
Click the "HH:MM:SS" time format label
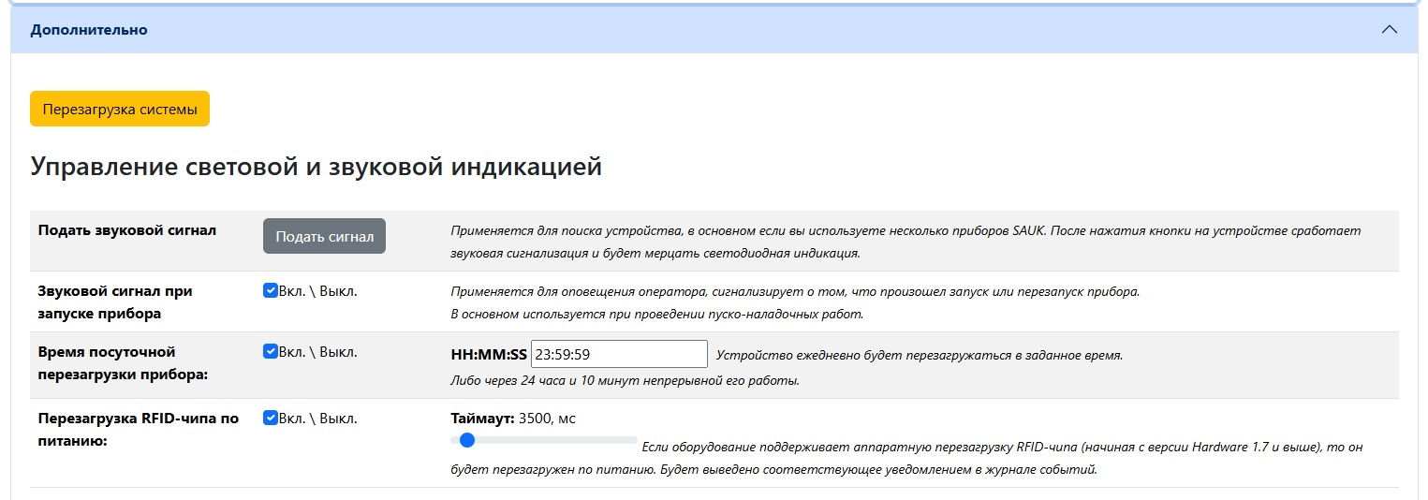pos(489,355)
